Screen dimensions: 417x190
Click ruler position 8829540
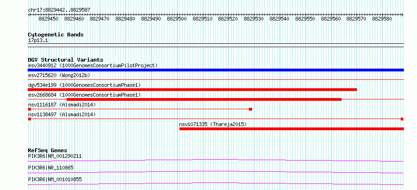point(280,19)
